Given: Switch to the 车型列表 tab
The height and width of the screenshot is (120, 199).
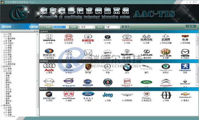Looking at the screenshot, I should click(x=33, y=27).
